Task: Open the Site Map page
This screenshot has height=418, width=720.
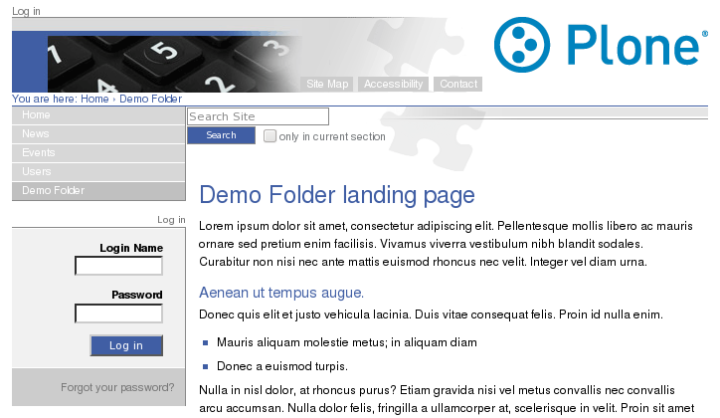Action: point(327,84)
